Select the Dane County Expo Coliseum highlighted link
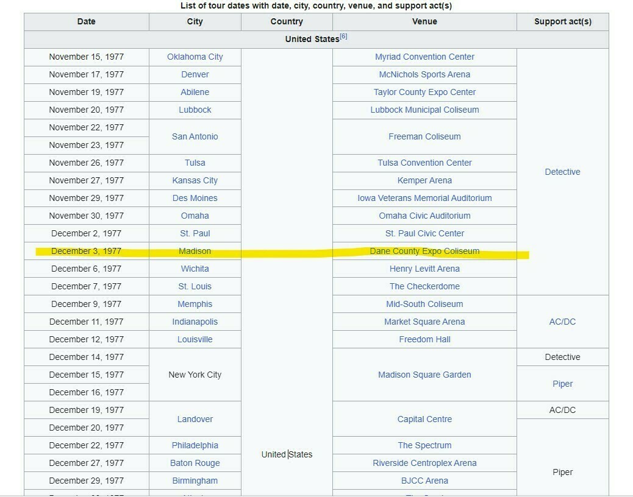Screen dimensions: 633x497 [x=424, y=251]
